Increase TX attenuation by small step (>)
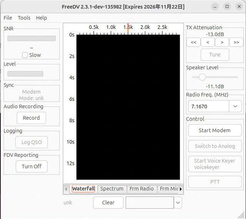This screenshot has height=219, width=246. [222, 42]
